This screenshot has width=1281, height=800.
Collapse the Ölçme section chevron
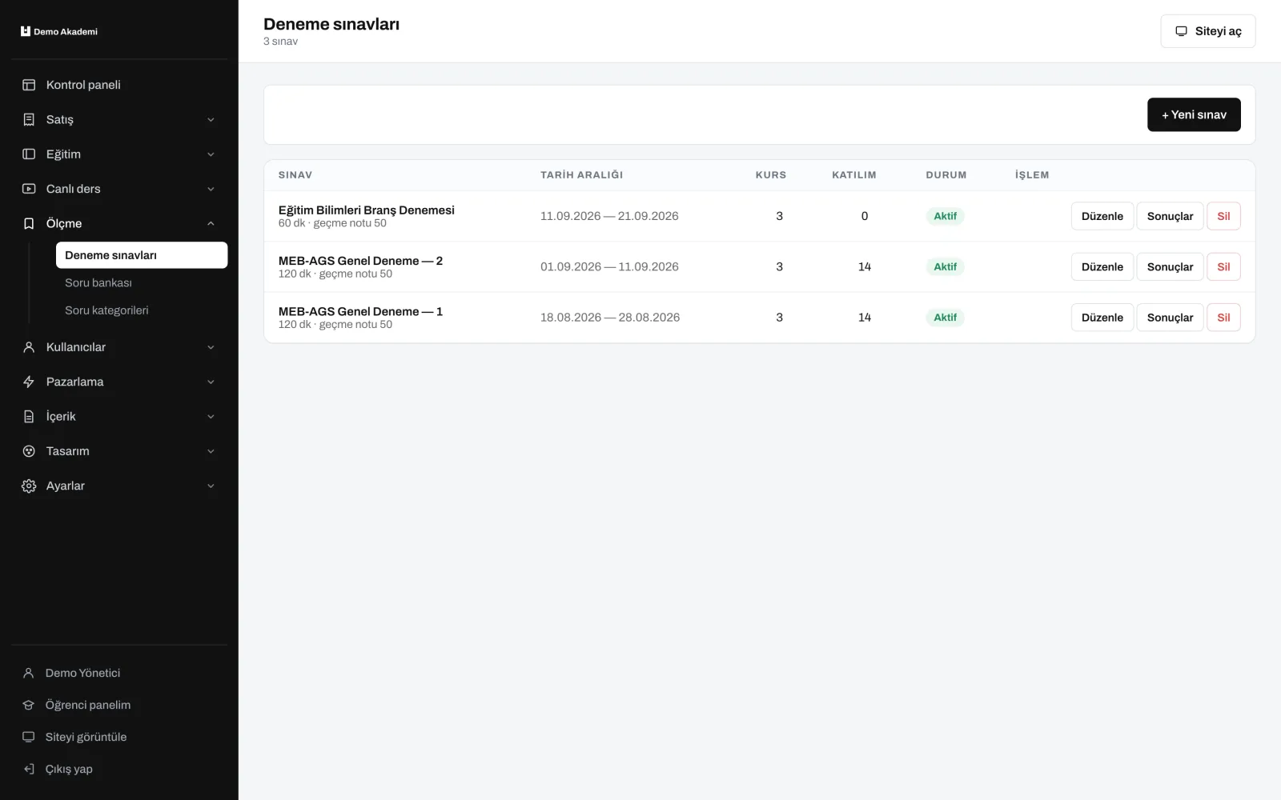211,223
